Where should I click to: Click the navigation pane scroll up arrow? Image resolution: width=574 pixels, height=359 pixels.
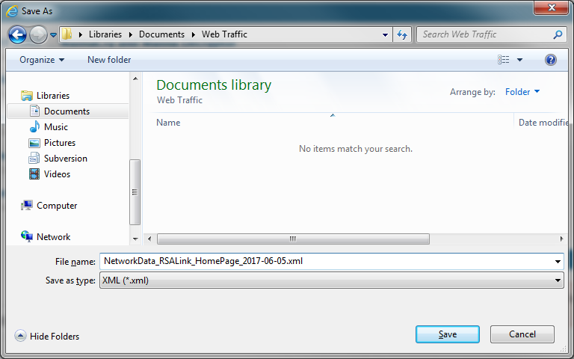pyautogui.click(x=135, y=79)
